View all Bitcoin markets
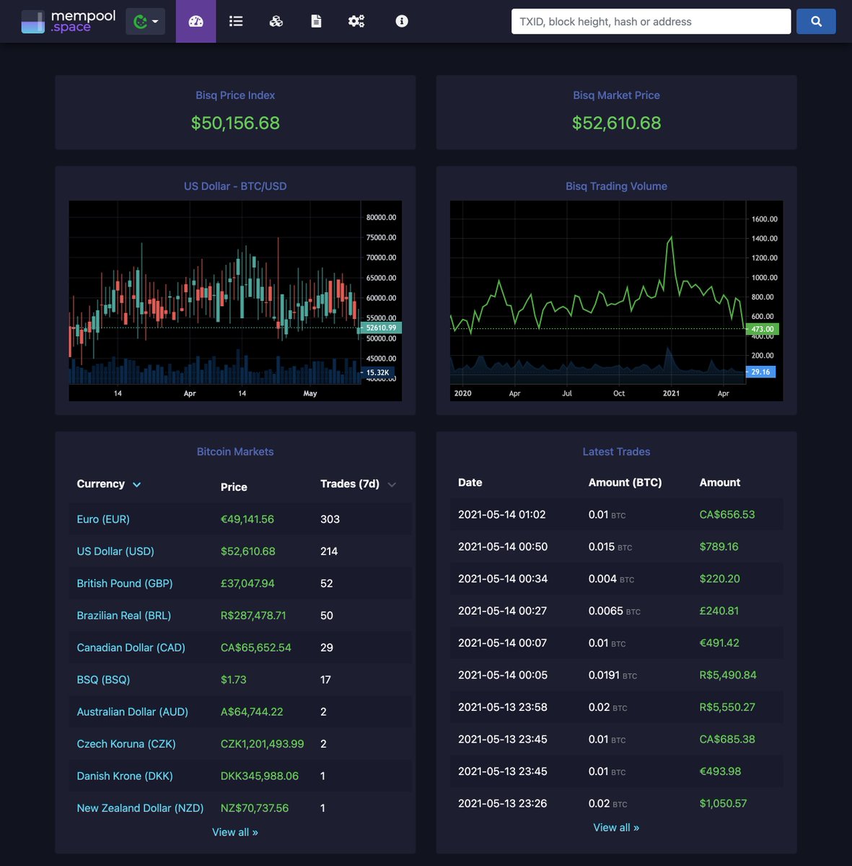This screenshot has width=852, height=866. 235,831
